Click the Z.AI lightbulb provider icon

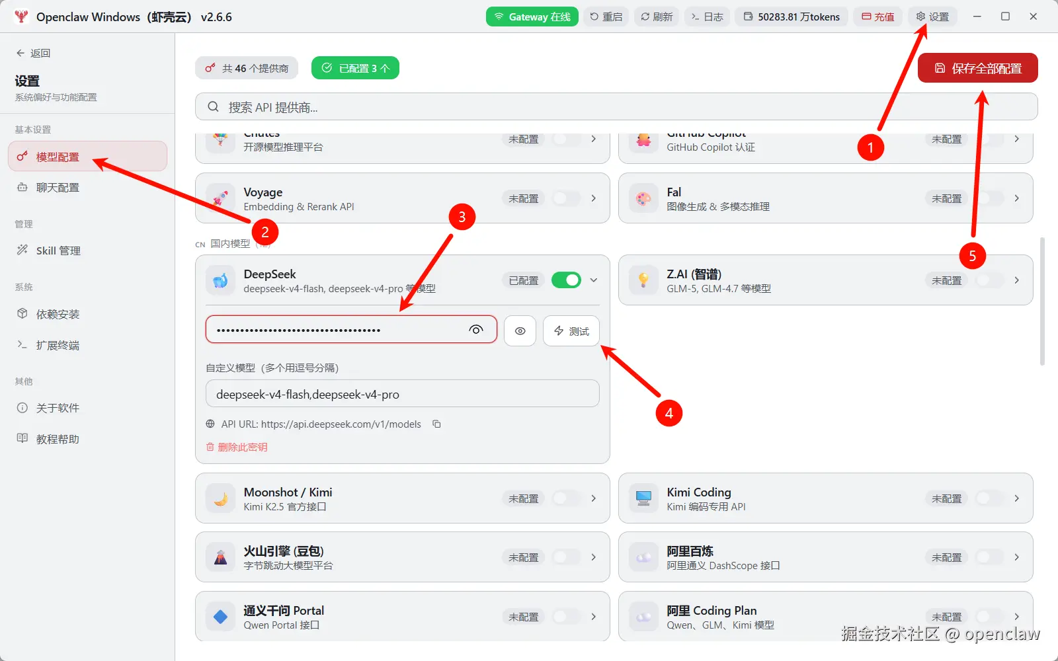[x=643, y=280]
